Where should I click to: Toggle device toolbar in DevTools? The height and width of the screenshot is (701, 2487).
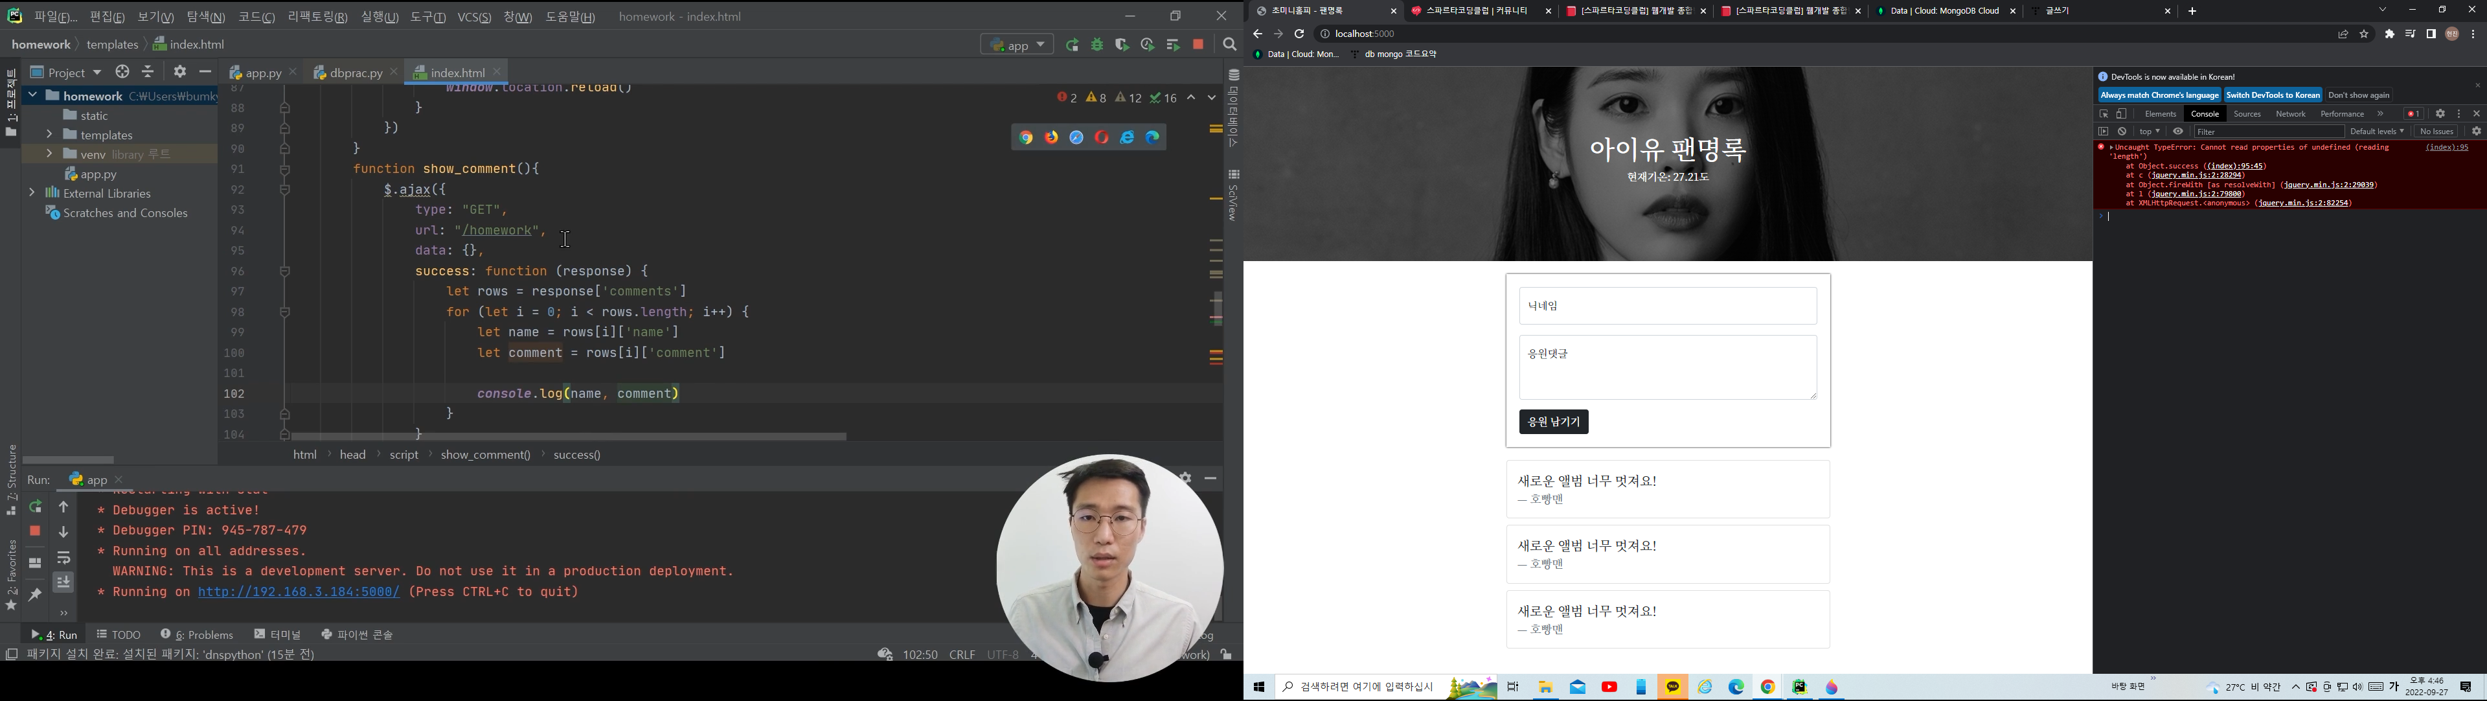pos(2122,114)
